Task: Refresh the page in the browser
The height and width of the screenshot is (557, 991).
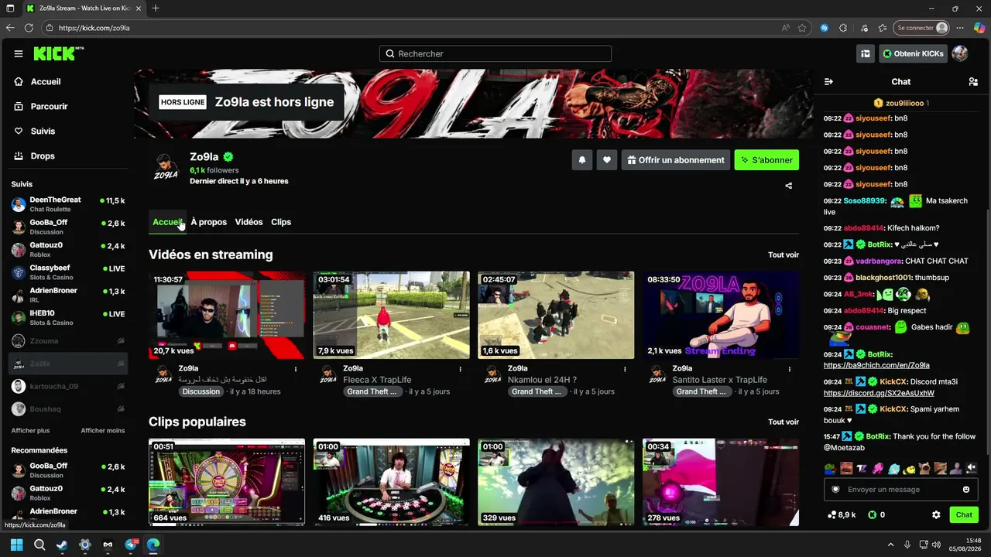Action: [29, 28]
